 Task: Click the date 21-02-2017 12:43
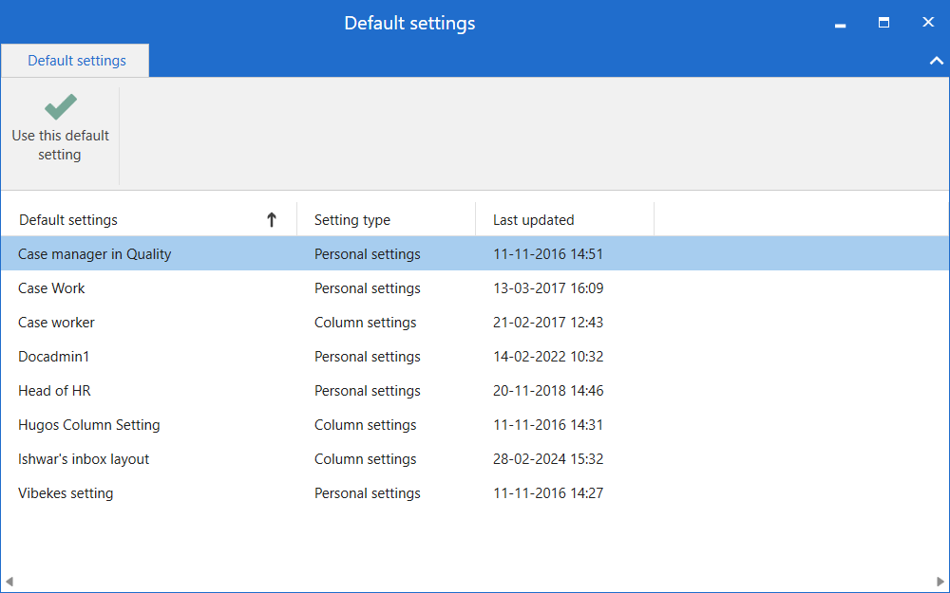point(548,323)
